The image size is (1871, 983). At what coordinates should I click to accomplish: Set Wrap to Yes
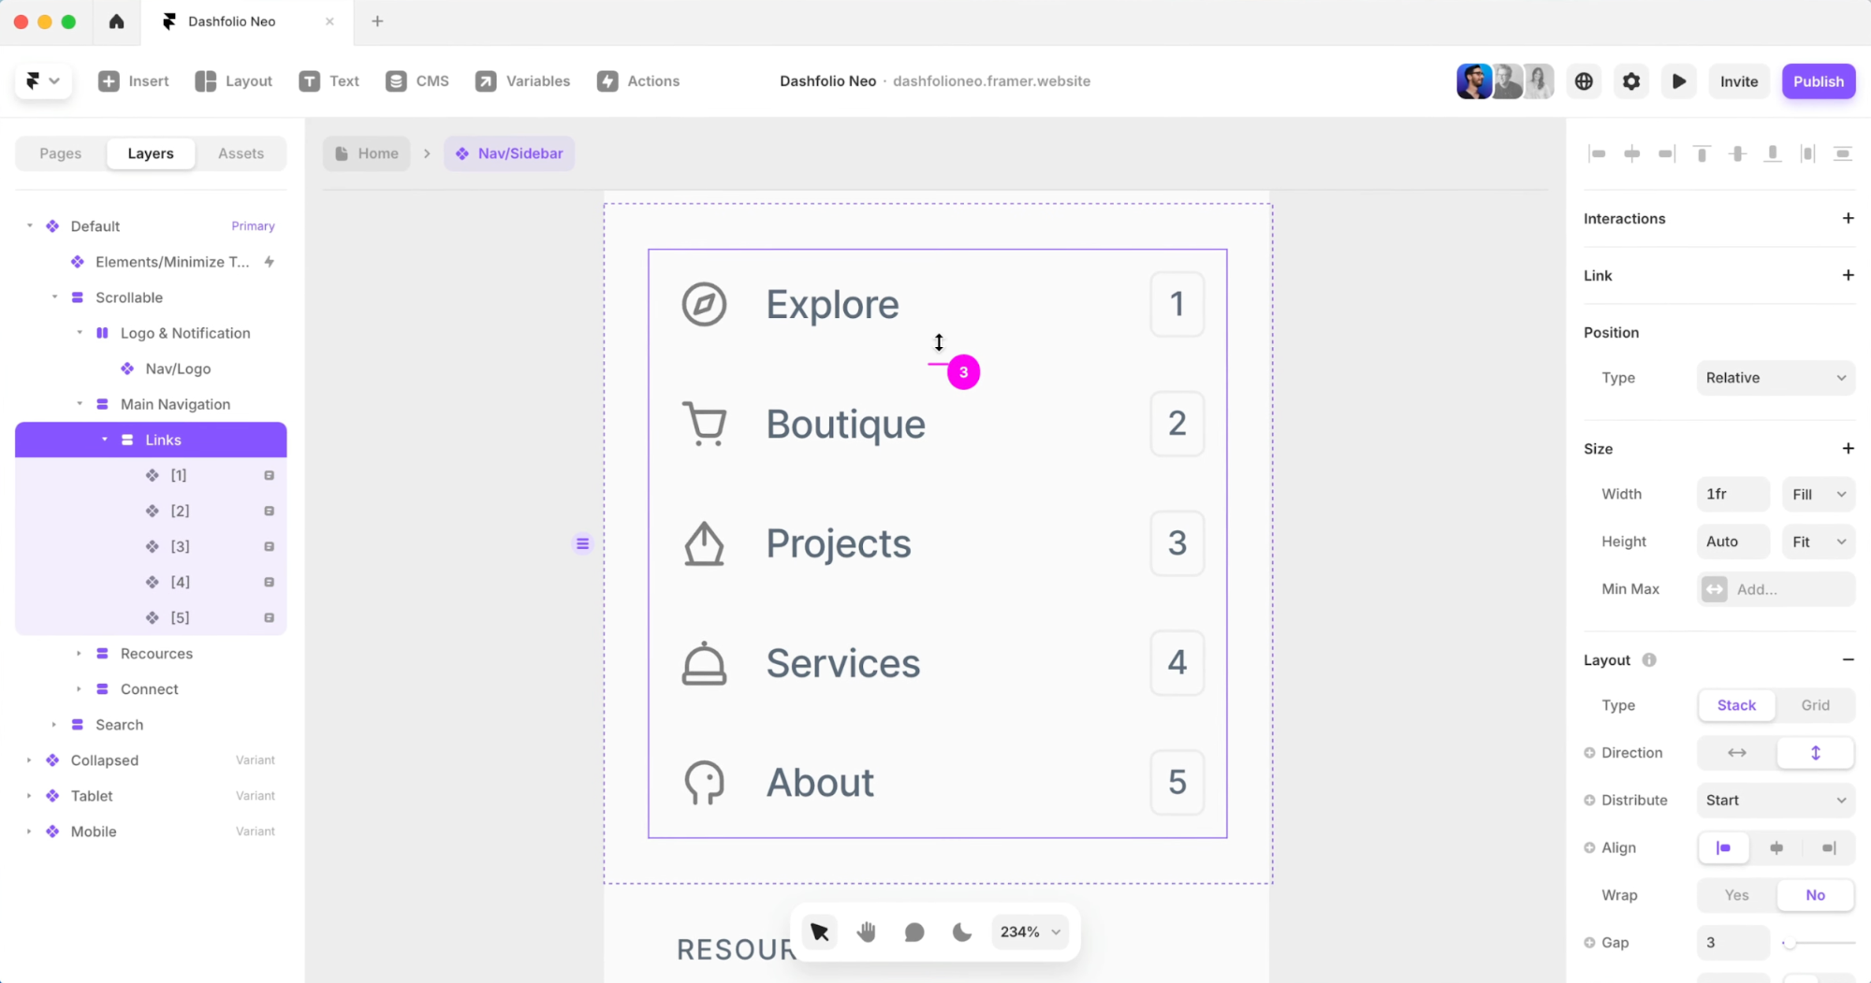tap(1736, 895)
